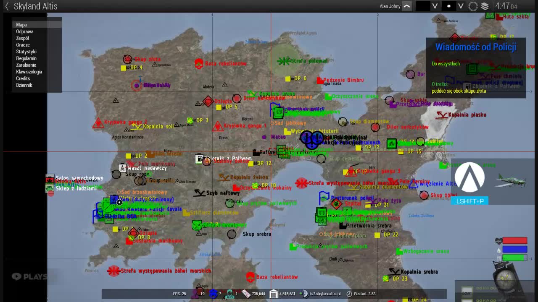This screenshot has width=538, height=302.
Task: Toggle map textures circle icon
Action: tap(473, 6)
